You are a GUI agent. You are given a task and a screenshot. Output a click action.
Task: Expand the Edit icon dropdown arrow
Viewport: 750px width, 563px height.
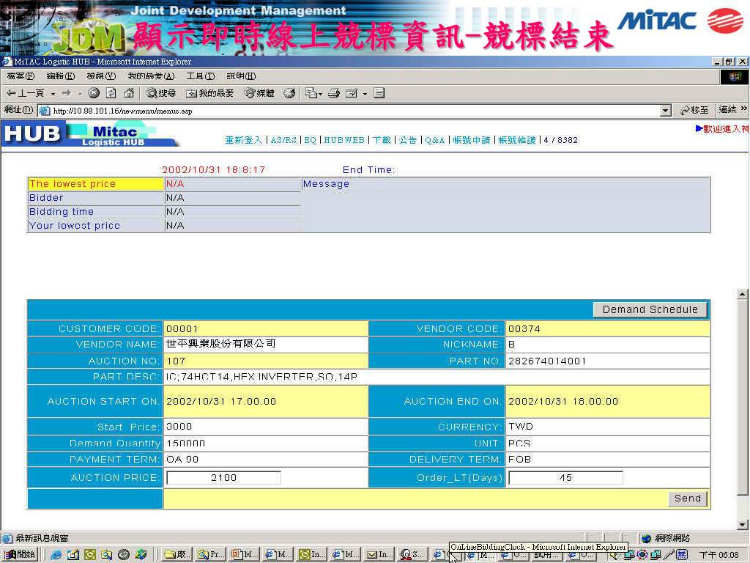pyautogui.click(x=365, y=94)
